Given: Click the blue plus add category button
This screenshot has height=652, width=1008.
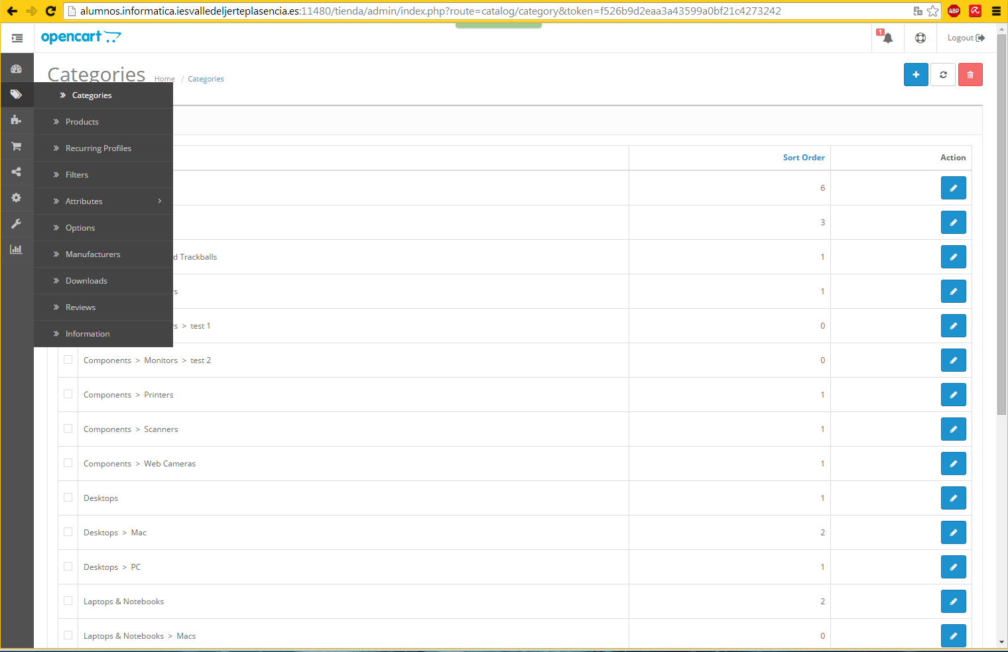Looking at the screenshot, I should point(916,75).
